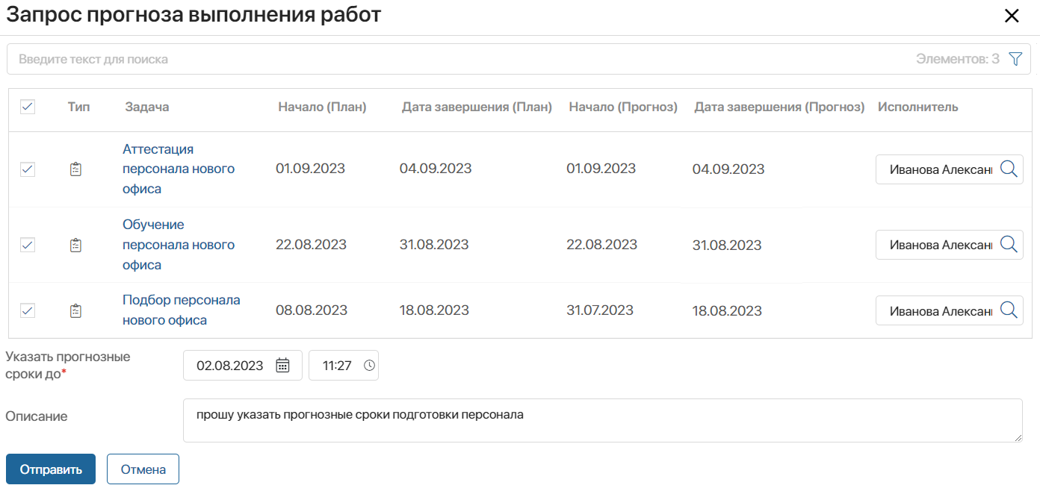Viewport: 1040px width, 491px height.
Task: Sort by Дата завершения (План) column header
Action: point(477,107)
